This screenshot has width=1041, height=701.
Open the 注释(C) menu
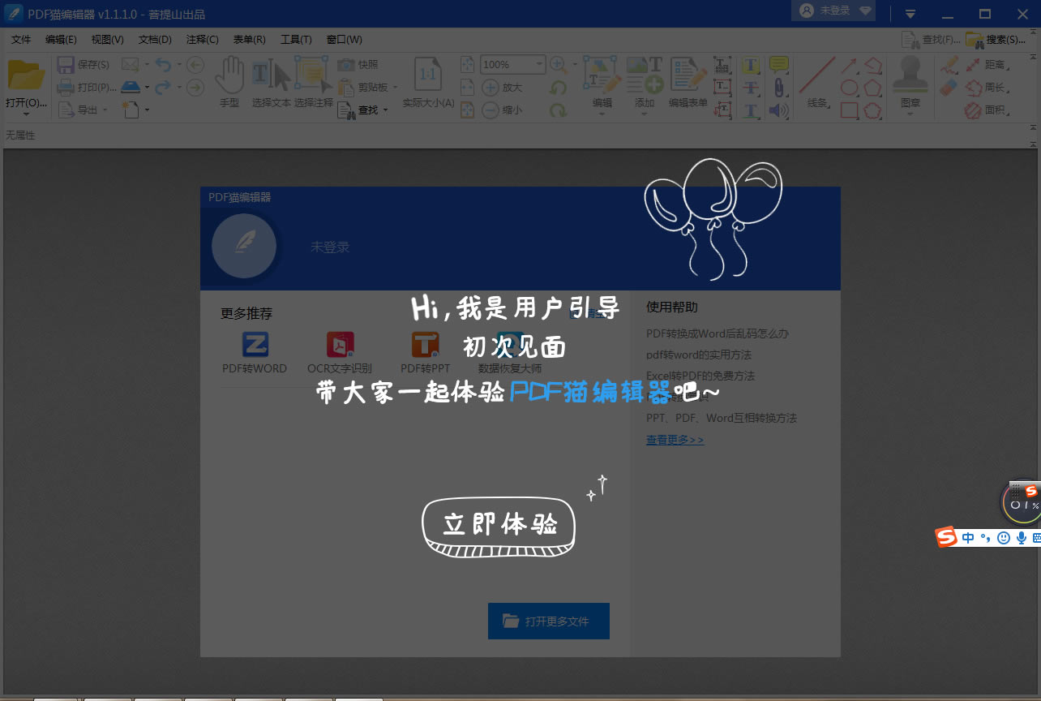click(x=203, y=39)
